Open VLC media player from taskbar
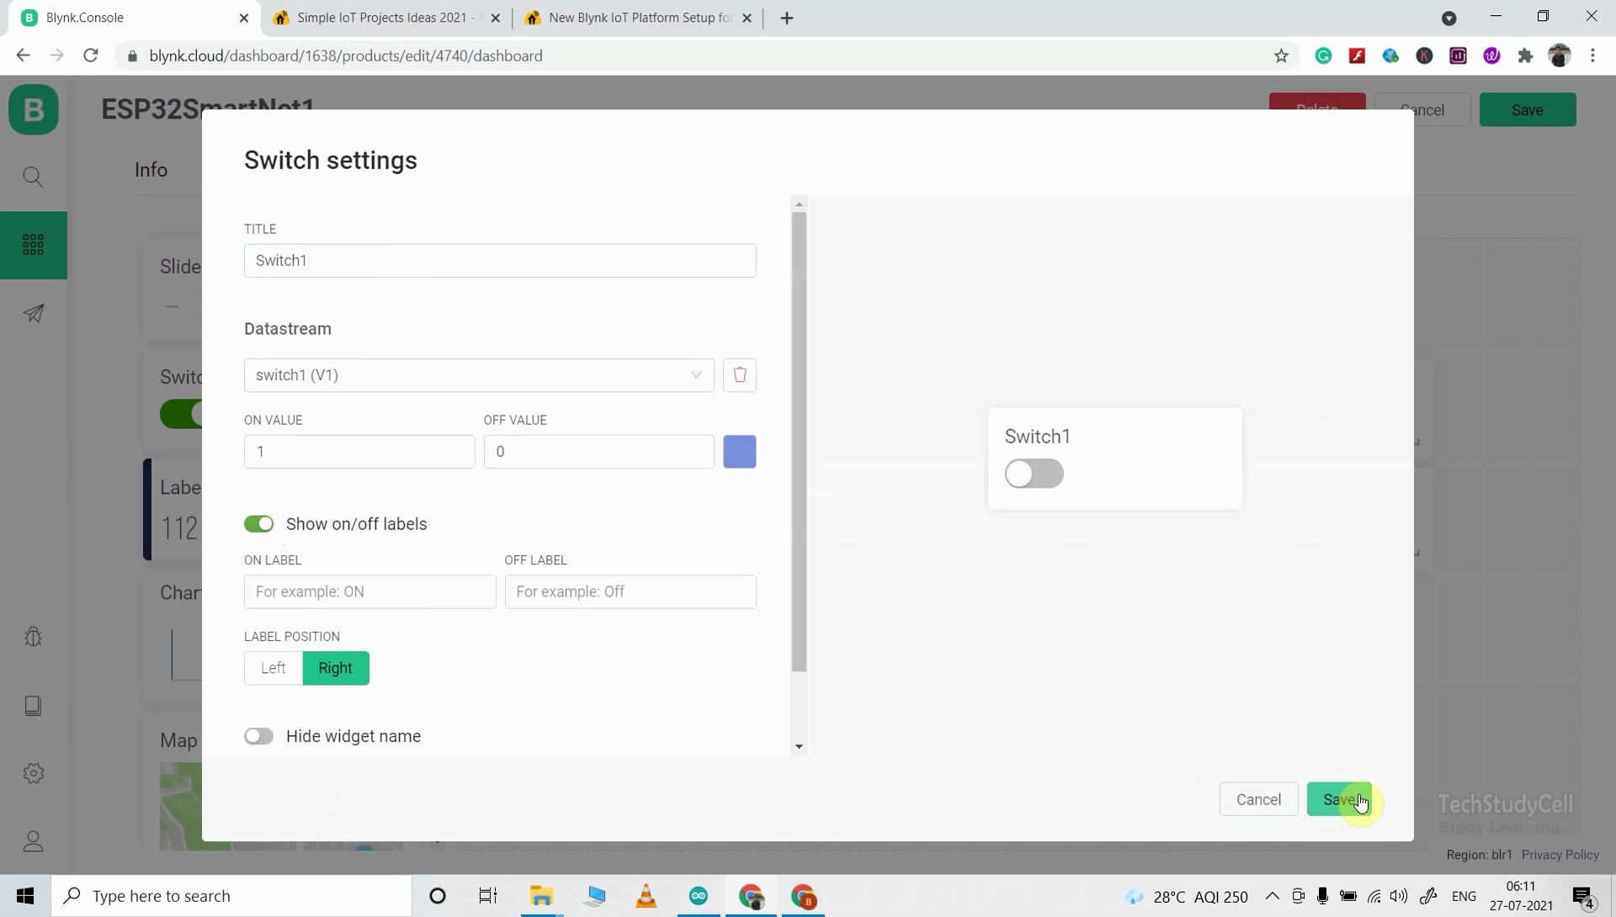The width and height of the screenshot is (1616, 917). pos(646,896)
